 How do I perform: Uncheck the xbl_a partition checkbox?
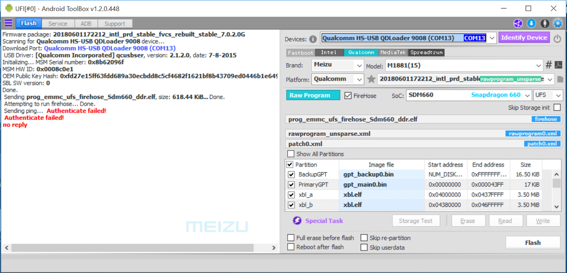coord(291,195)
